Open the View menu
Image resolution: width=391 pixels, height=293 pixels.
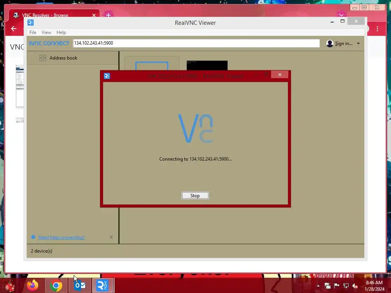coord(46,32)
